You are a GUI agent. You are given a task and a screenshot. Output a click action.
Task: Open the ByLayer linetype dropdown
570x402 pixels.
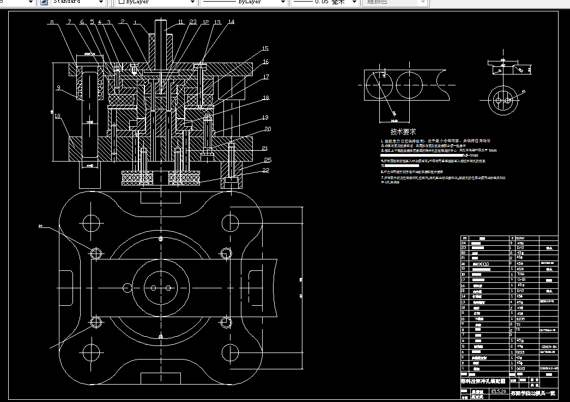point(283,2)
